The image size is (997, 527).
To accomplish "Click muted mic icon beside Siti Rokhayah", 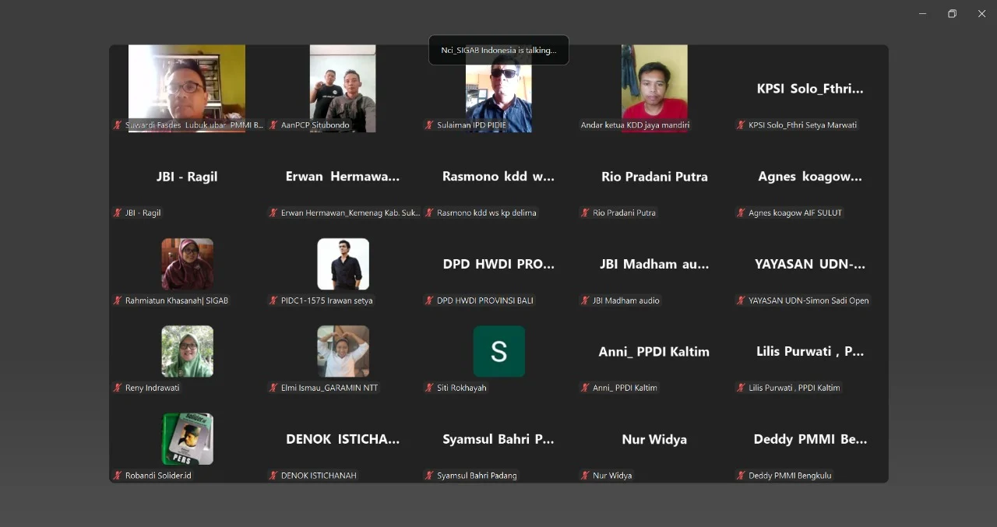I will (x=429, y=388).
